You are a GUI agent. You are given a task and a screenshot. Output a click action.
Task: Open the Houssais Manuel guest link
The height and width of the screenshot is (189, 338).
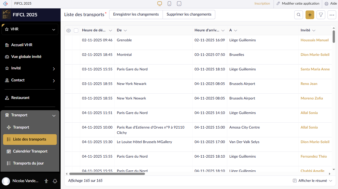[x=314, y=40]
